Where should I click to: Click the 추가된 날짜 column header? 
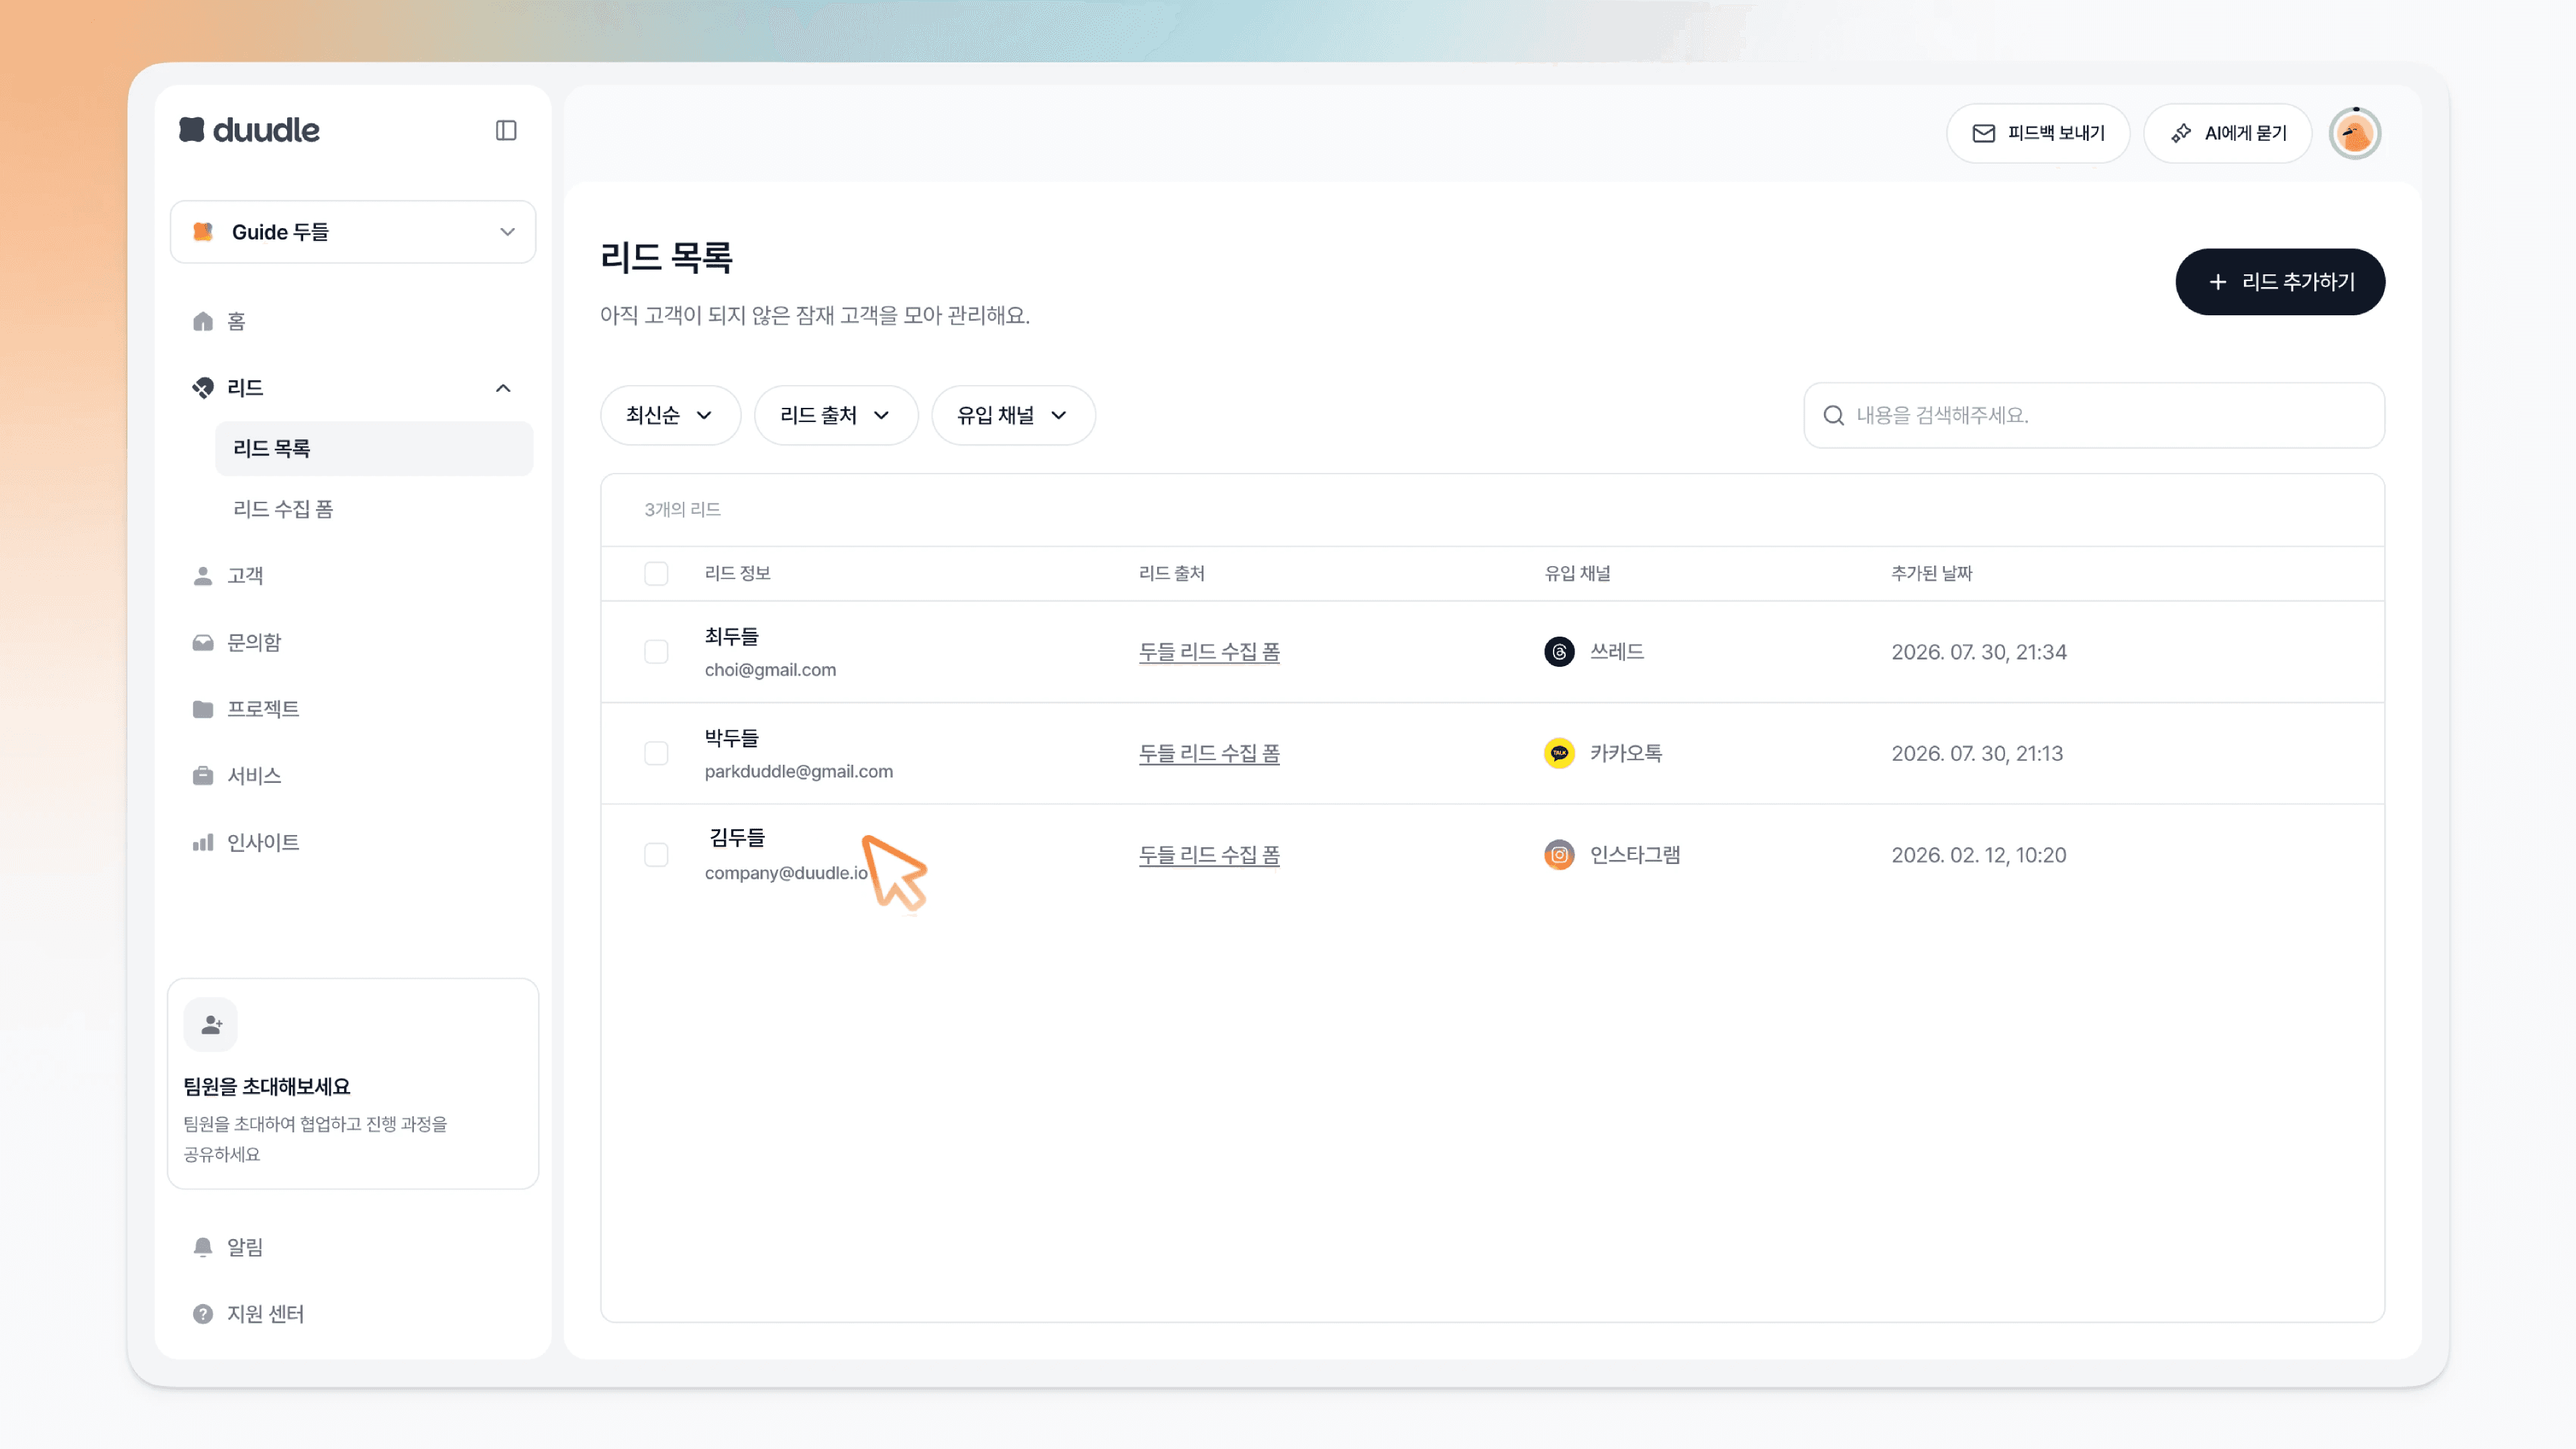tap(1931, 574)
